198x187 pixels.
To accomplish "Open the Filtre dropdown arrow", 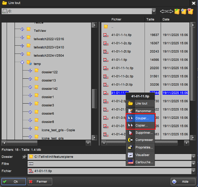I will coord(193,164).
